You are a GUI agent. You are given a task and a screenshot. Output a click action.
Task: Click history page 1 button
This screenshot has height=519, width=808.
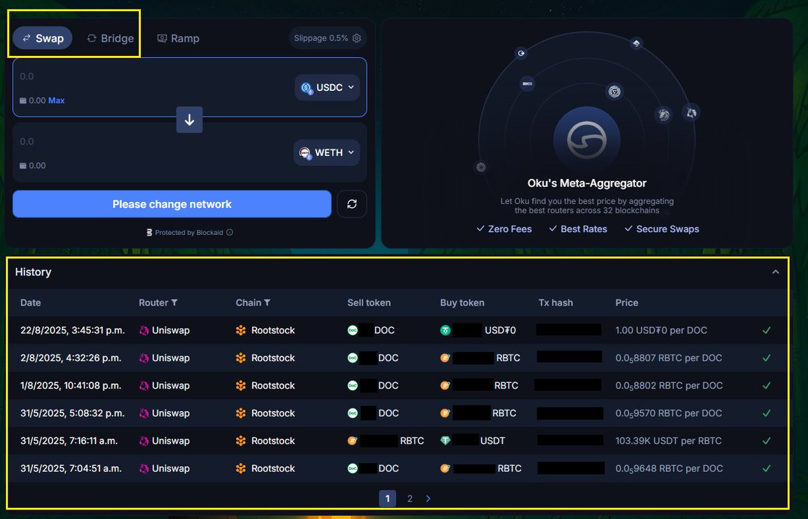(x=387, y=498)
